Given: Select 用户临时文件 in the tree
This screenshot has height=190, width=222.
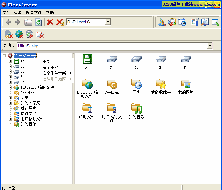Looking at the screenshot, I should [32, 119].
